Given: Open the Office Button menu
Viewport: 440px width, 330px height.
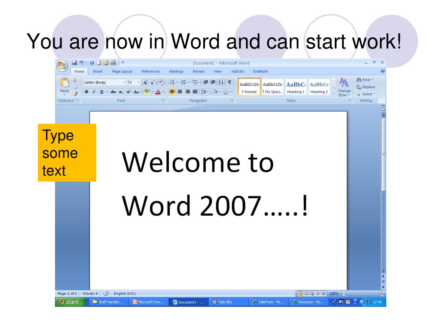Looking at the screenshot, I should 62,66.
